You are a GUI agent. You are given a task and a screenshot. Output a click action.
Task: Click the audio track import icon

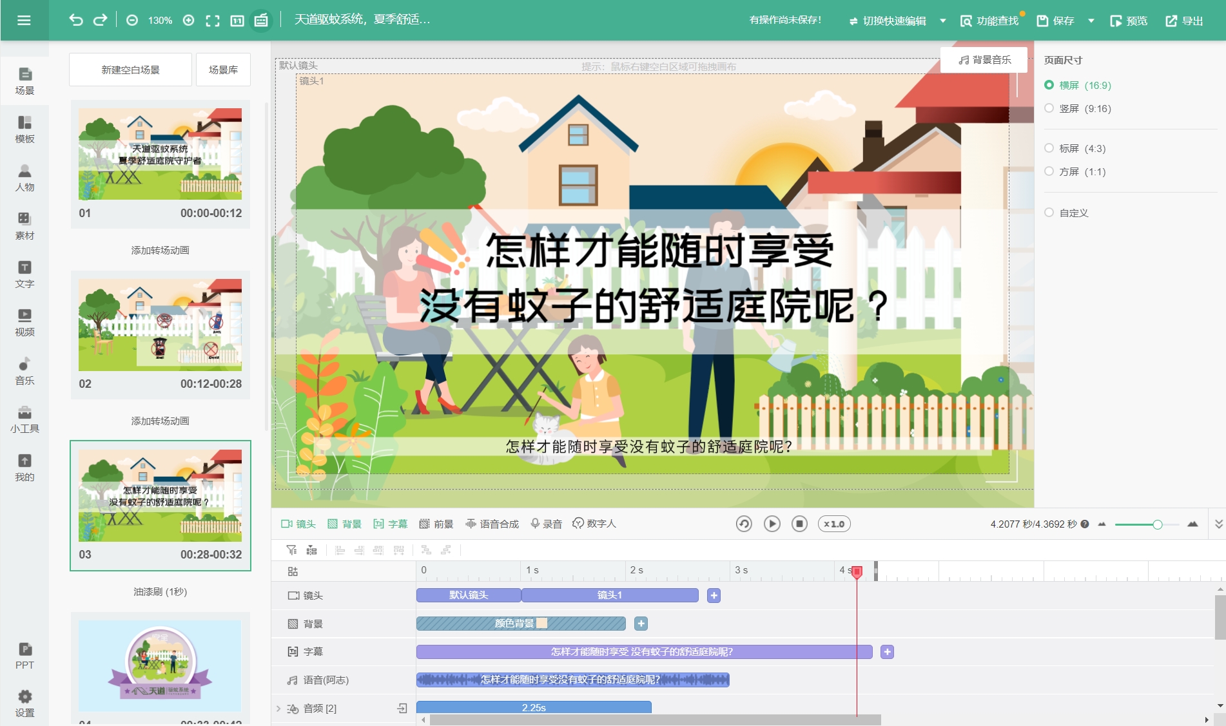pos(402,708)
